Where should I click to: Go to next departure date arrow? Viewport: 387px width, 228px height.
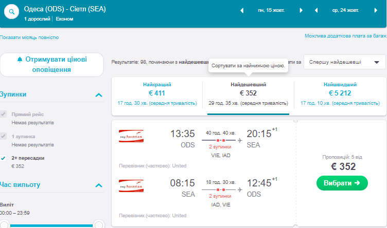[302, 10]
